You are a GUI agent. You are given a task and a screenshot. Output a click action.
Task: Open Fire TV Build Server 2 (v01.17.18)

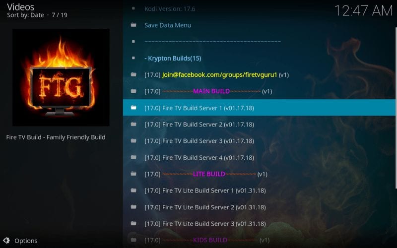[259, 124]
